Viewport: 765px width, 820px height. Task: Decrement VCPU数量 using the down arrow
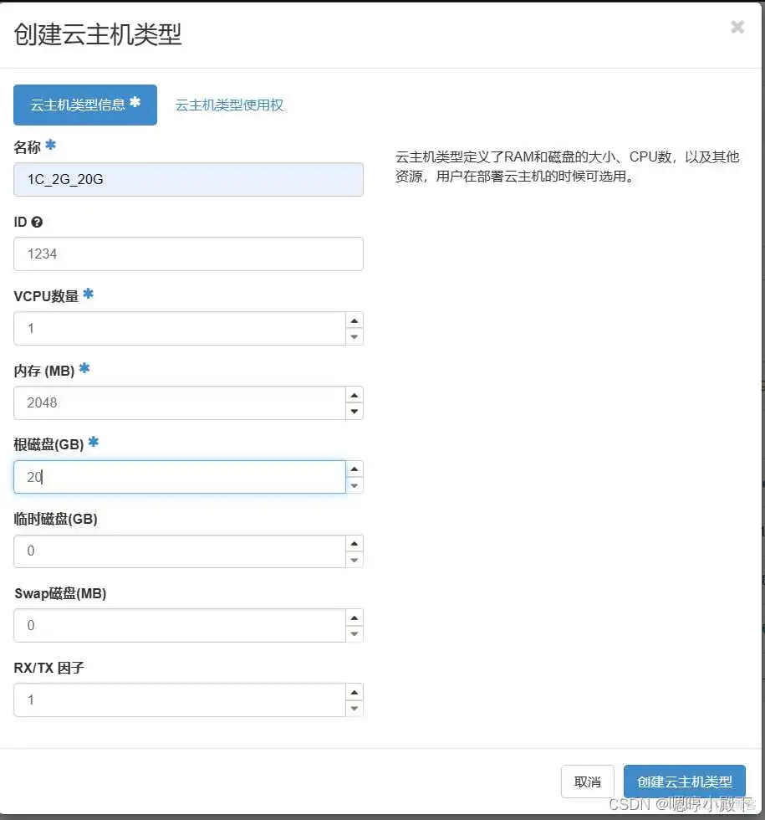tap(354, 336)
